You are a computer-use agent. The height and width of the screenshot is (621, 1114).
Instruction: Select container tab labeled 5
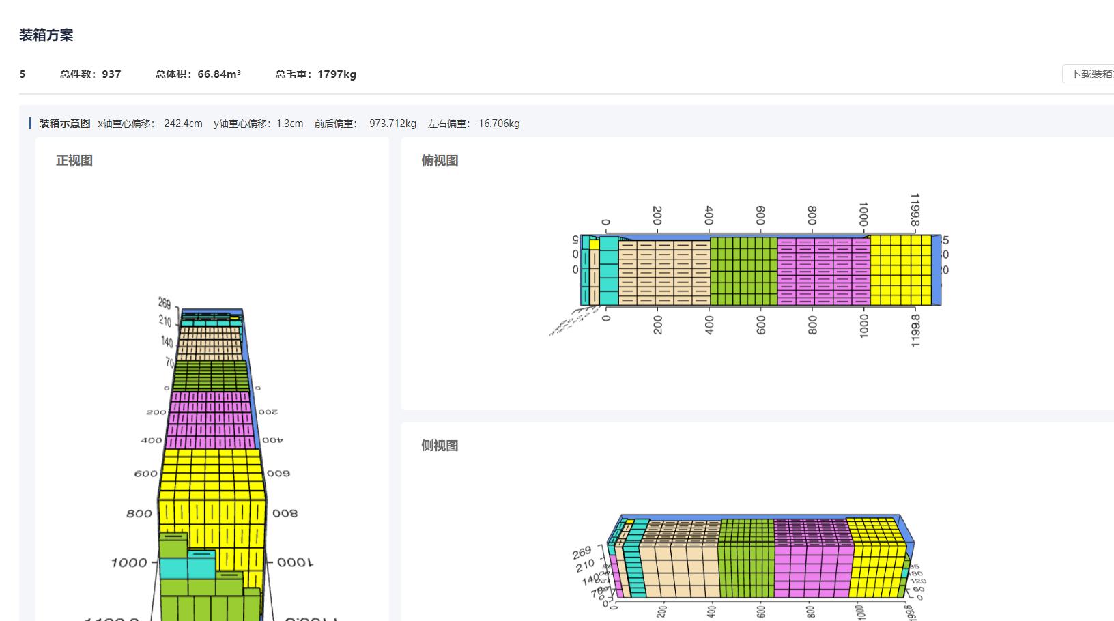23,74
